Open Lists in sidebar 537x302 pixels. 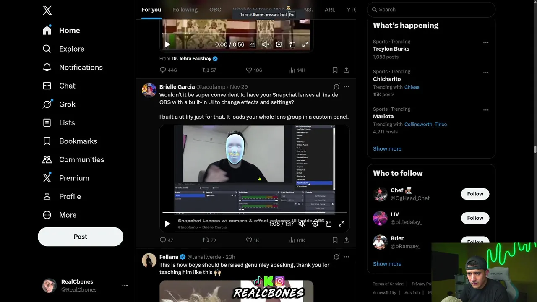[58, 122]
